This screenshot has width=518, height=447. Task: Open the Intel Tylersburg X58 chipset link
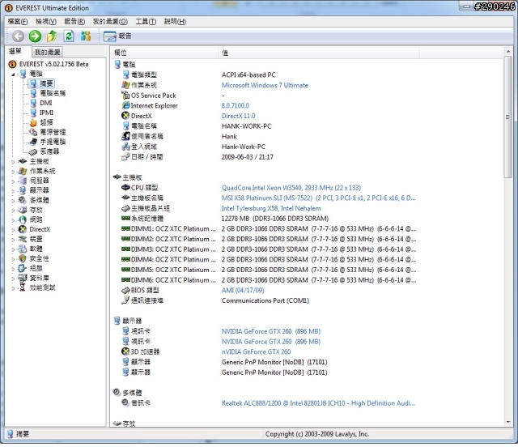point(271,208)
